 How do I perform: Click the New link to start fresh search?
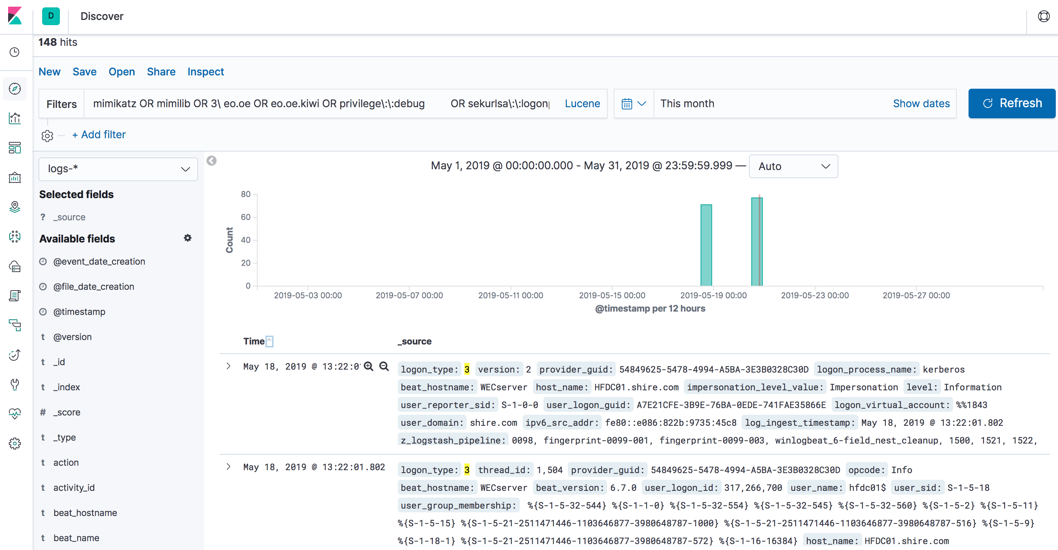[x=49, y=71]
